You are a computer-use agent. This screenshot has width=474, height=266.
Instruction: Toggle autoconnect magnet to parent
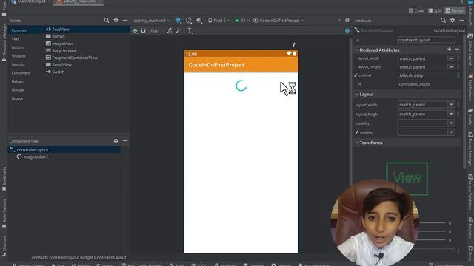pos(143,31)
